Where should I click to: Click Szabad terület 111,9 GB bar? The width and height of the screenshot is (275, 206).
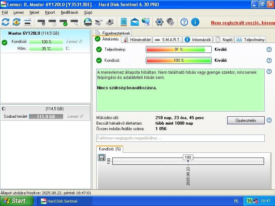pyautogui.click(x=46, y=116)
